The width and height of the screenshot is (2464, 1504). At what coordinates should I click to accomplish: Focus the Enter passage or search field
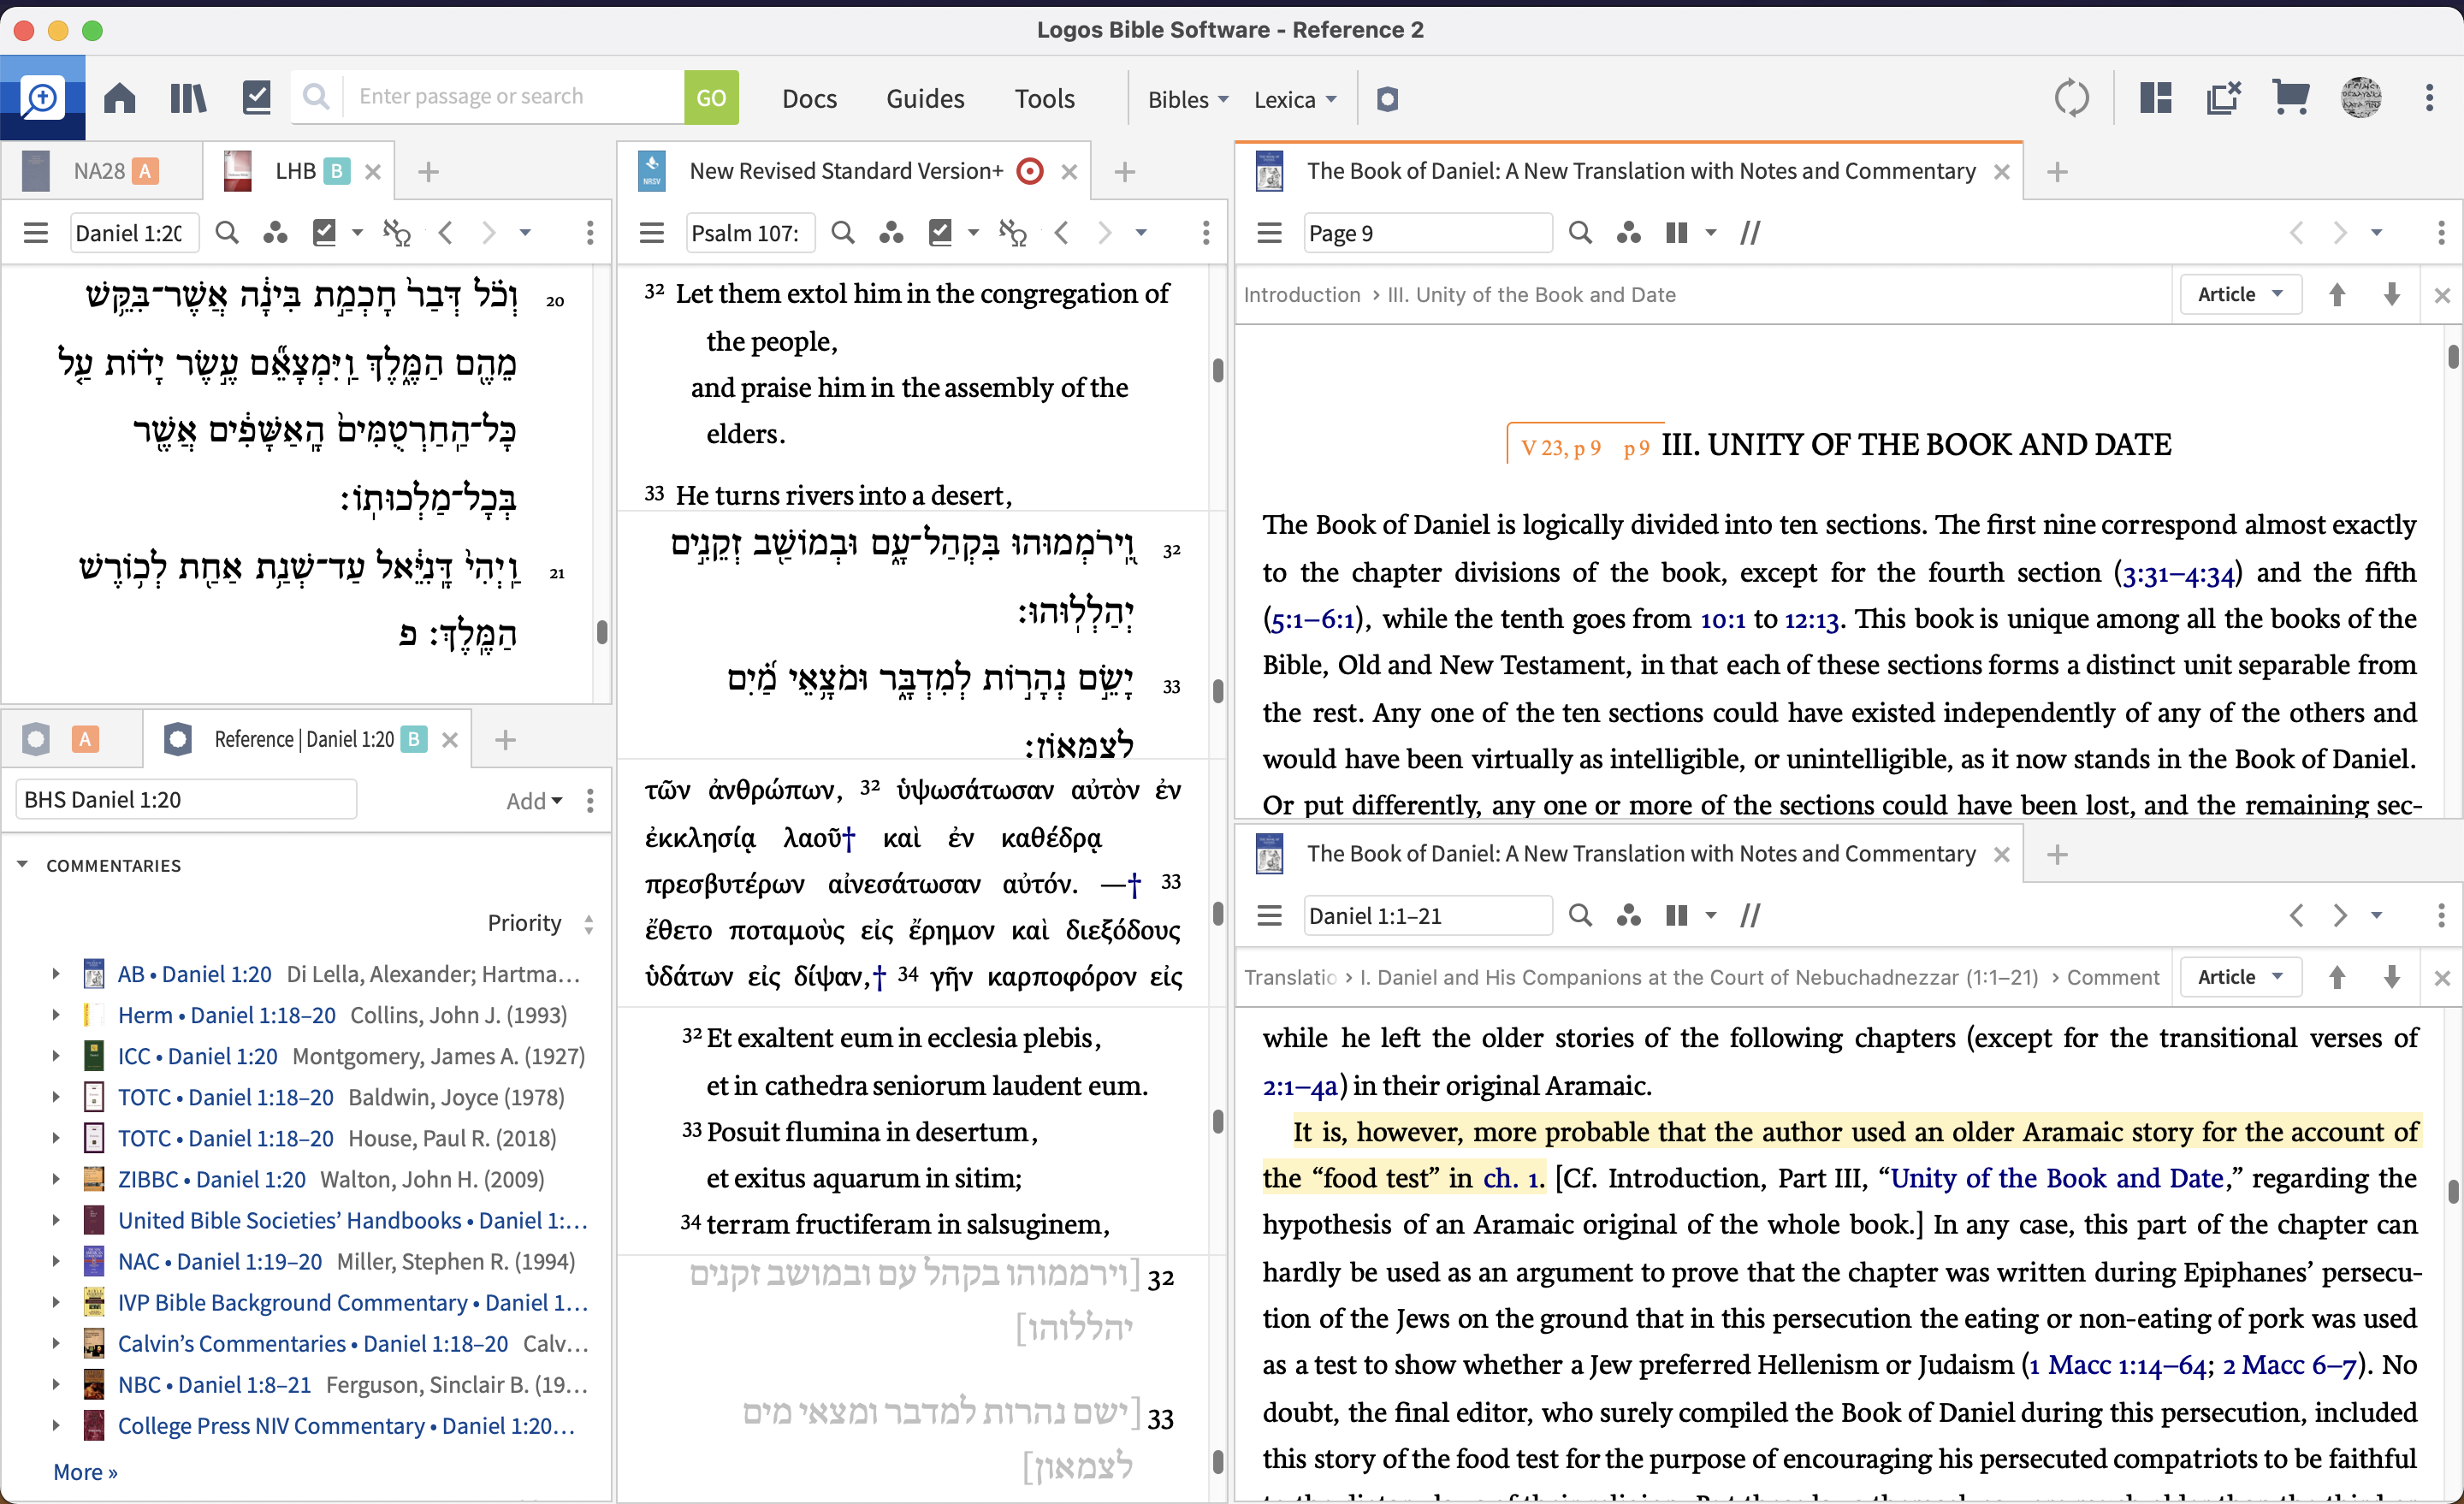[x=514, y=97]
